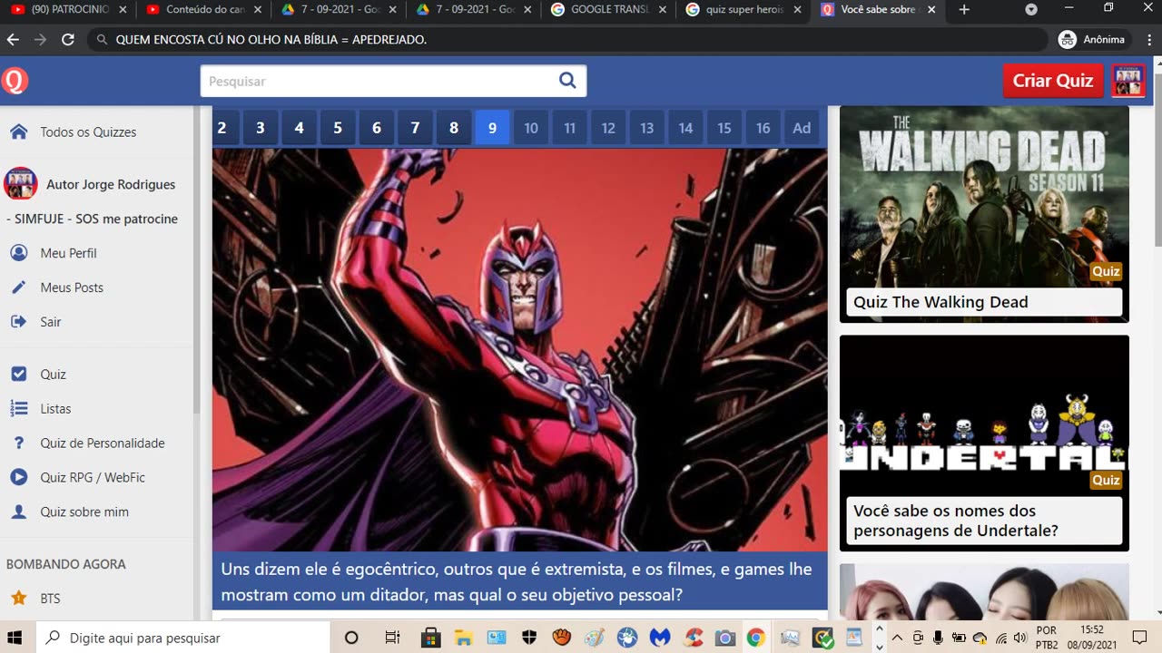1162x653 pixels.
Task: Switch to the PATROCINIO YouTube browser tab
Action: 68,10
